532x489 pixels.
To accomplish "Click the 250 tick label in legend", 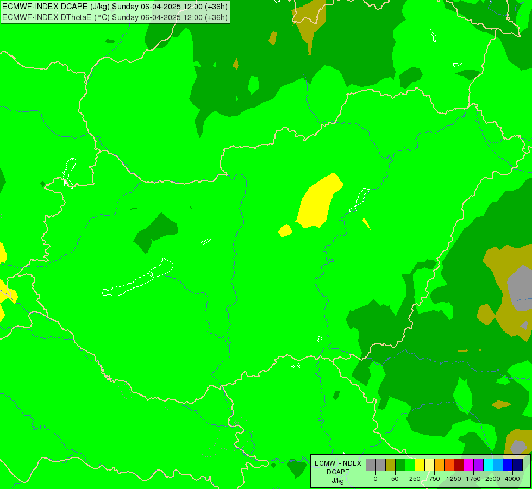I will 415,479.
